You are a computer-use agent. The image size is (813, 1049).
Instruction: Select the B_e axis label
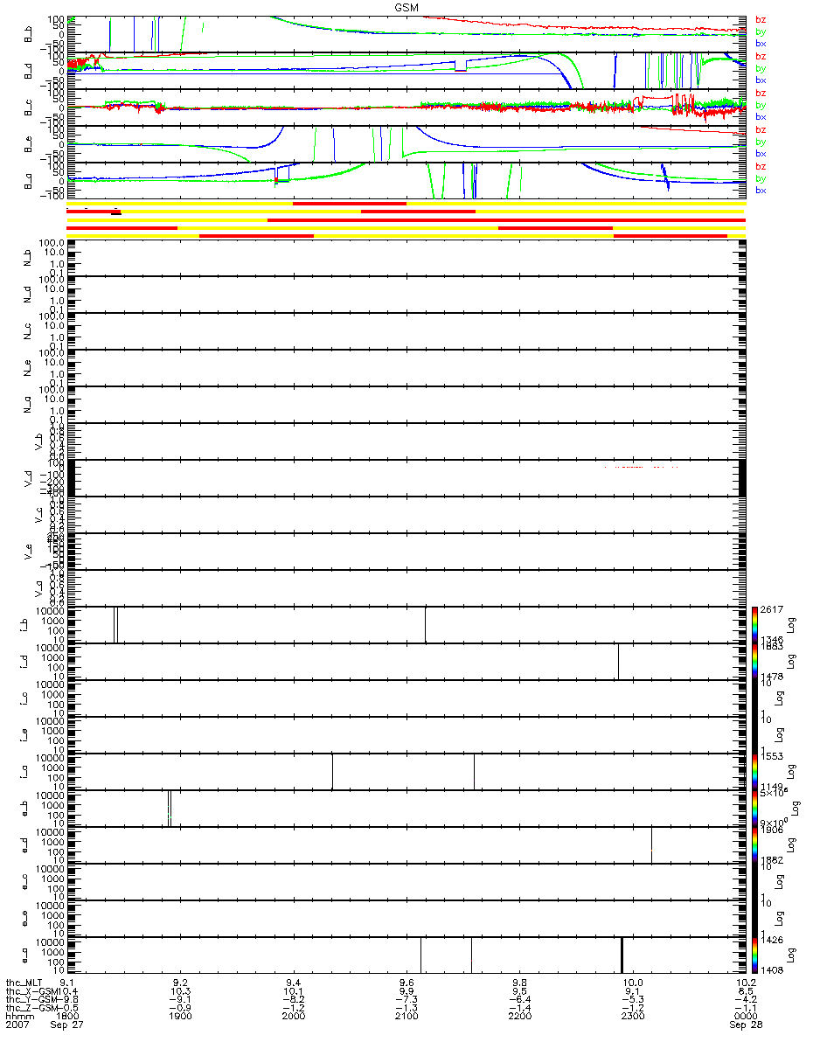26,143
